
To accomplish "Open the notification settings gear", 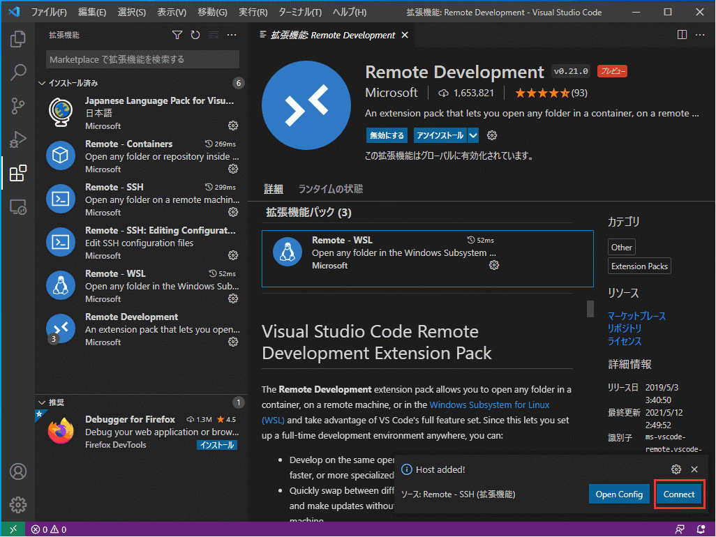I will click(x=676, y=469).
